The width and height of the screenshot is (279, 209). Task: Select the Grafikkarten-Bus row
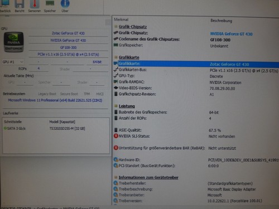pos(196,70)
